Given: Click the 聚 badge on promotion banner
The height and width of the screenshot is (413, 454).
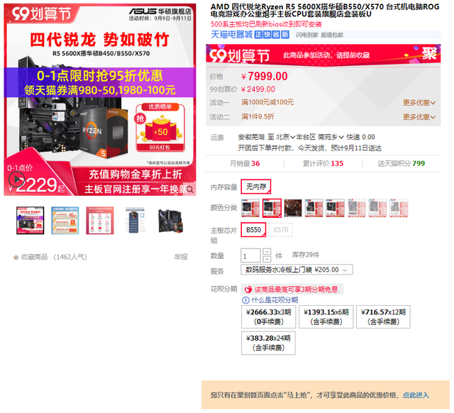Looking at the screenshot, I should [x=429, y=54].
